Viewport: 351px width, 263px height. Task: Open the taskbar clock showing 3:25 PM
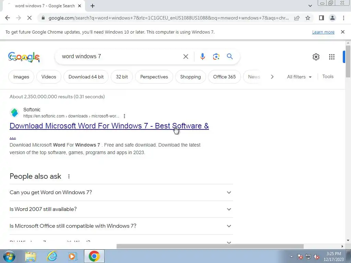[x=334, y=256]
